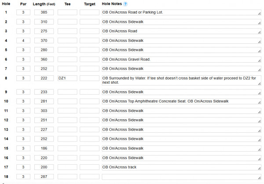Image resolution: width=264 pixels, height=184 pixels.
Task: Click the hole 8 notes about water
Action: click(180, 81)
